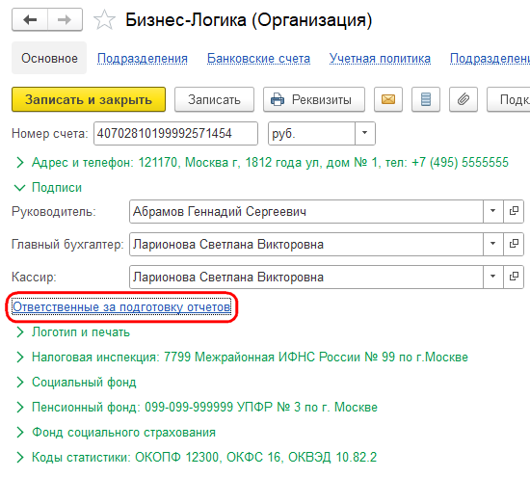Open Ответственные за подготовку отчетов link
530x477 pixels.
pyautogui.click(x=121, y=307)
